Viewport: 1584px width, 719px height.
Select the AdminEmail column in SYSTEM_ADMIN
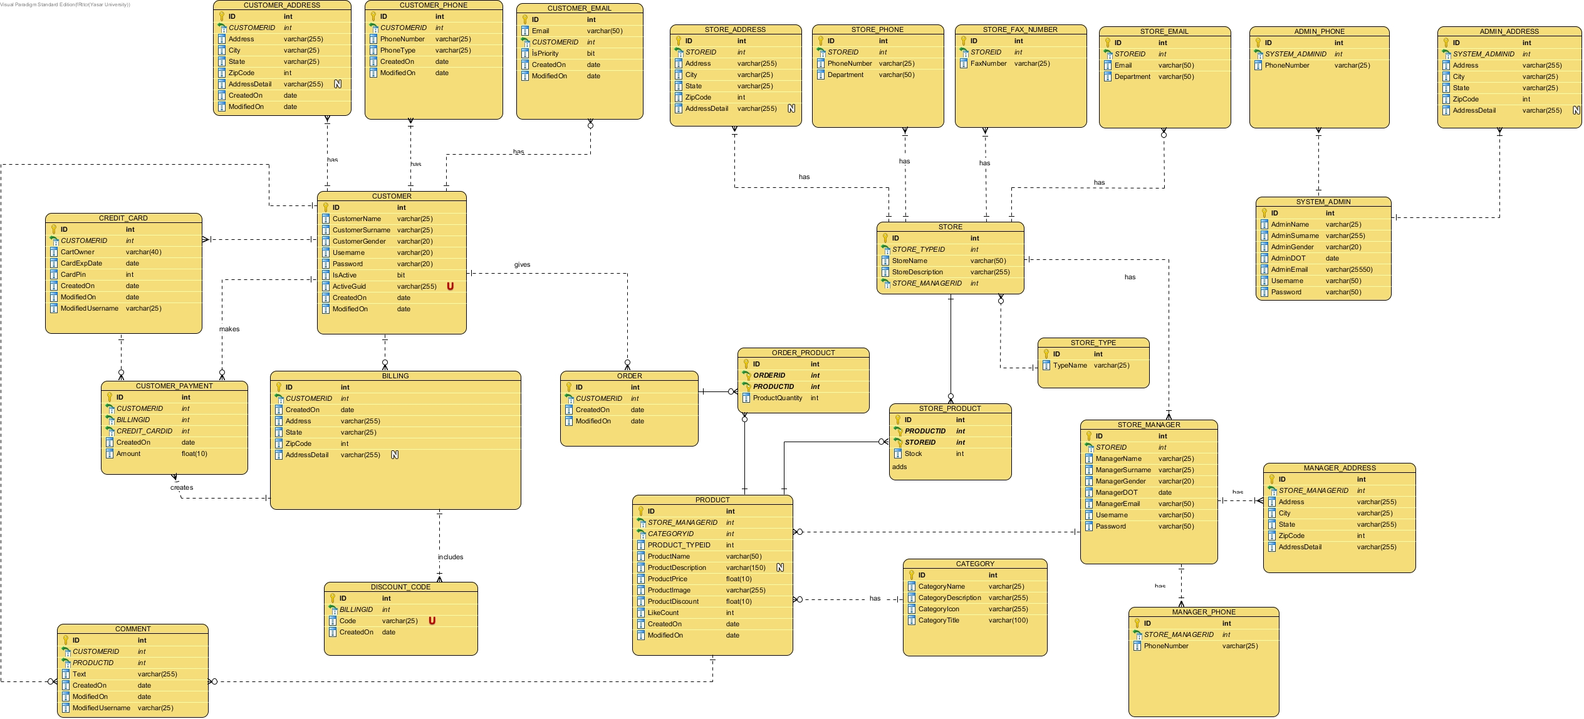[x=1323, y=269]
